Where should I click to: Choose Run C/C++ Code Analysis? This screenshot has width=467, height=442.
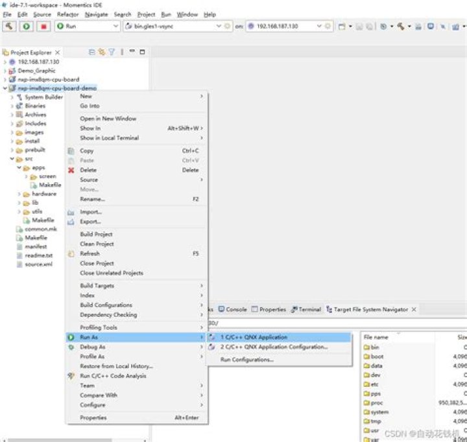137,376
